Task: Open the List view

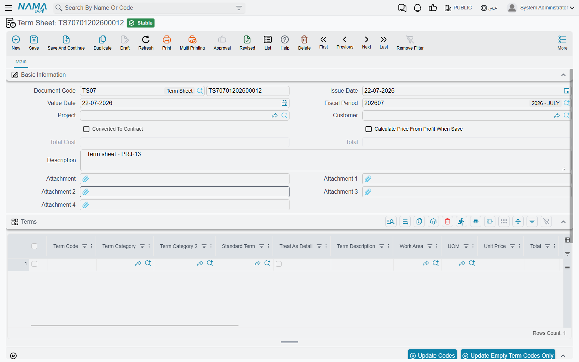Action: coord(268,43)
